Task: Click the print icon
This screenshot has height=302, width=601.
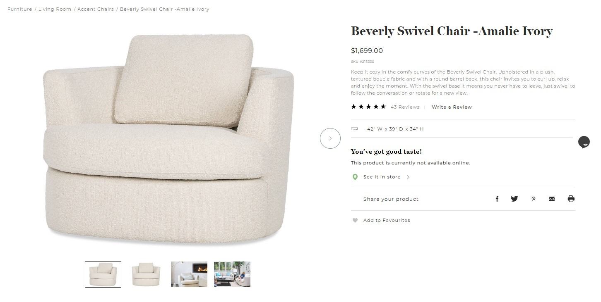Action: click(571, 199)
